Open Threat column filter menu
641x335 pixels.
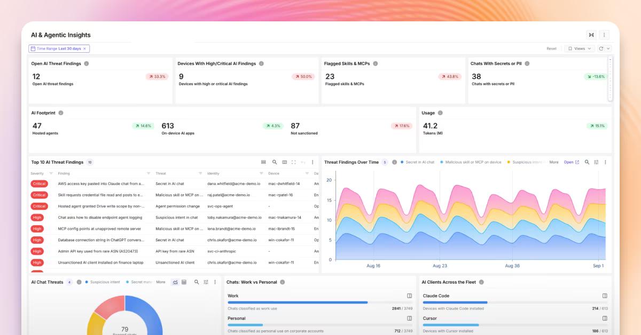(x=200, y=173)
